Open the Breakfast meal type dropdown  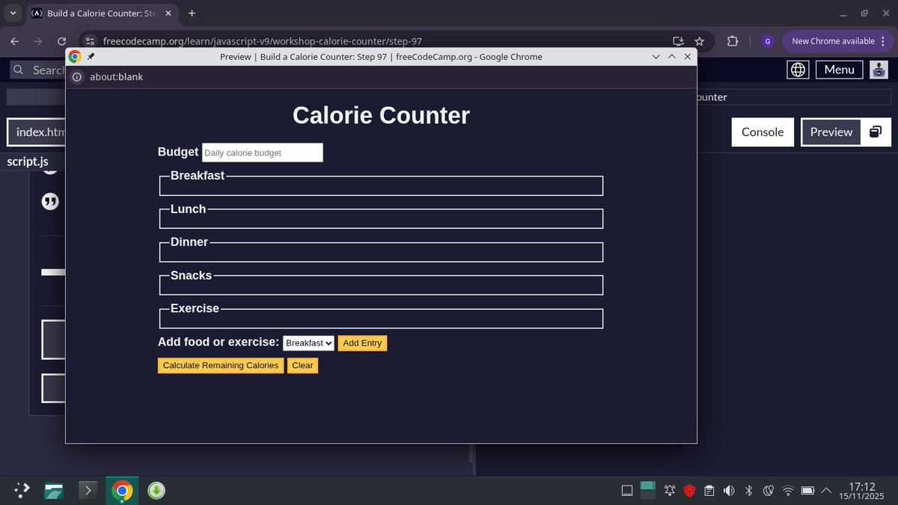coord(308,343)
